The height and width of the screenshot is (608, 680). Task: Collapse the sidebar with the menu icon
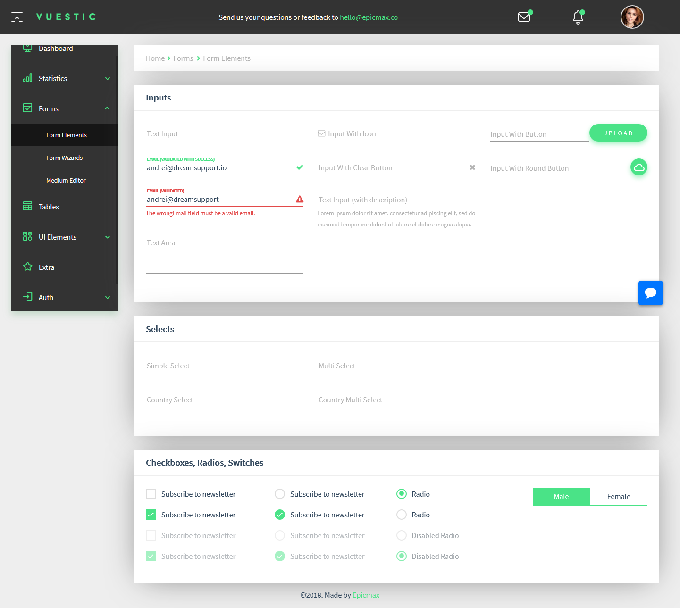pos(17,17)
